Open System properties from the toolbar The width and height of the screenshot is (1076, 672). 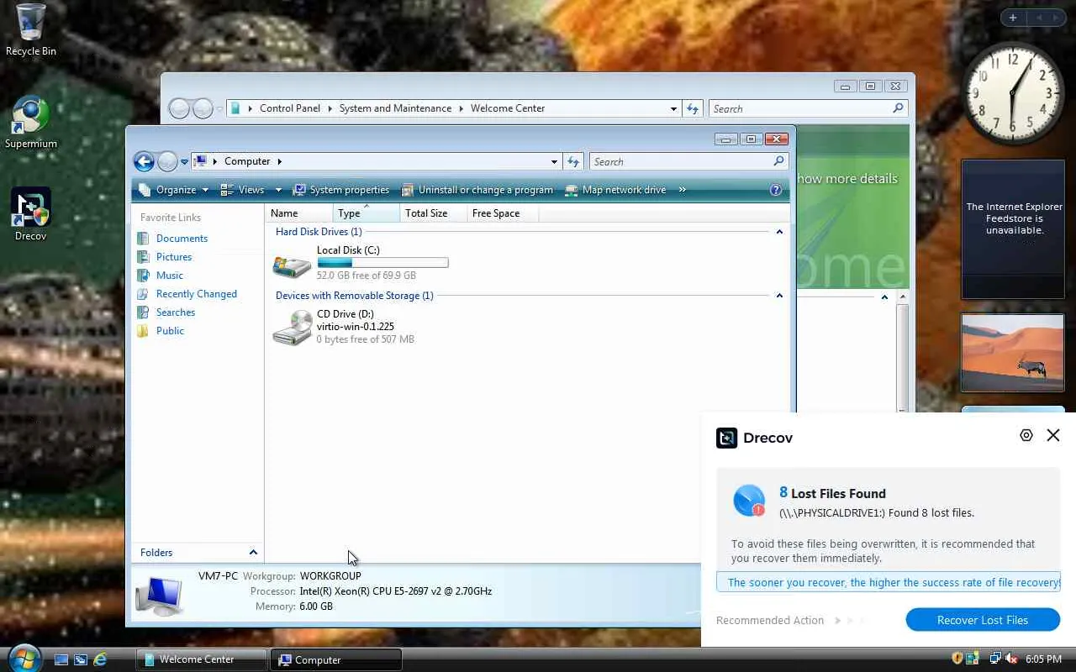click(x=340, y=190)
